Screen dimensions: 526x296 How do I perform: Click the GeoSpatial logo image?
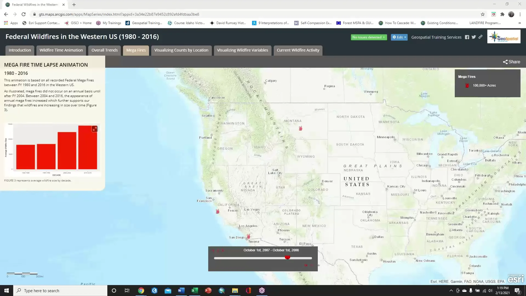pos(504,36)
